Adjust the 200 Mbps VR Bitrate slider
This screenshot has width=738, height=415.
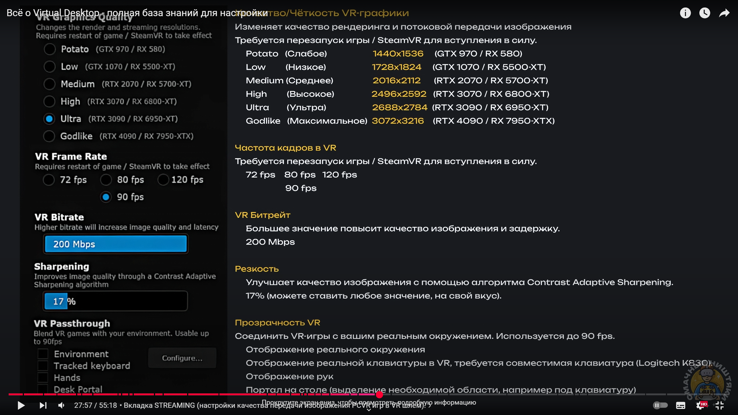116,244
